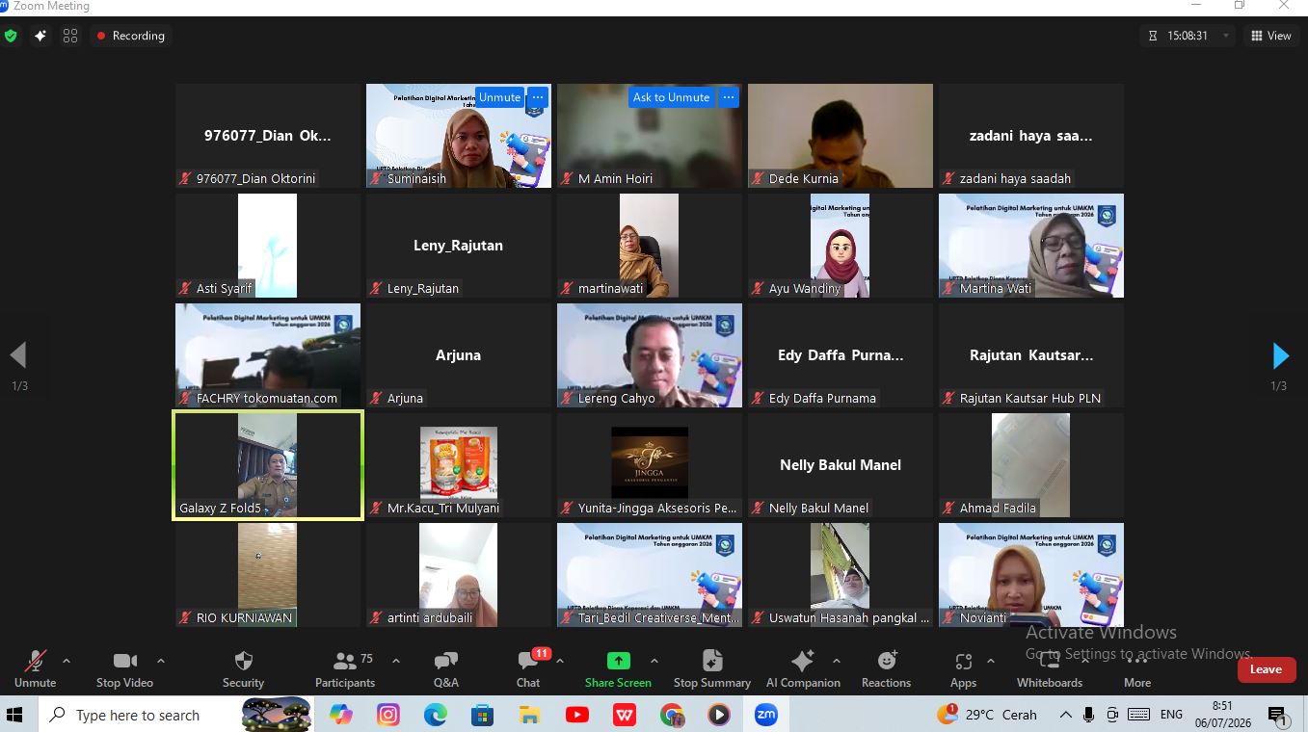Click the green Share Screen icon
The image size is (1308, 732).
click(618, 661)
